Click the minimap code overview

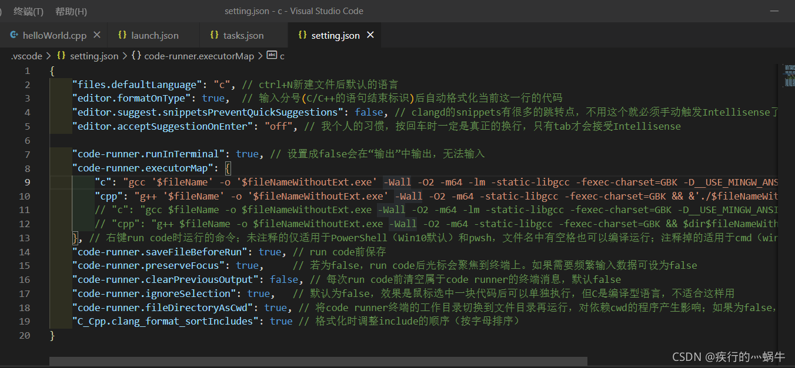pyautogui.click(x=789, y=75)
